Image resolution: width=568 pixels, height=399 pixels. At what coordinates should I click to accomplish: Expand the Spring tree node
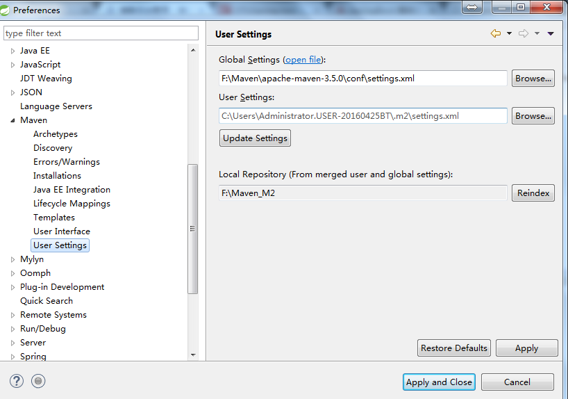click(x=12, y=357)
